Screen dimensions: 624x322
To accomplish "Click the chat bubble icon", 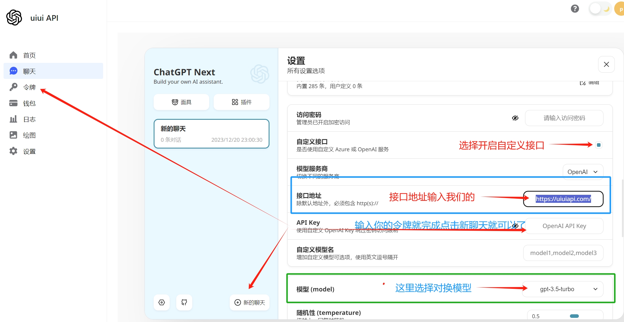I will 13,71.
